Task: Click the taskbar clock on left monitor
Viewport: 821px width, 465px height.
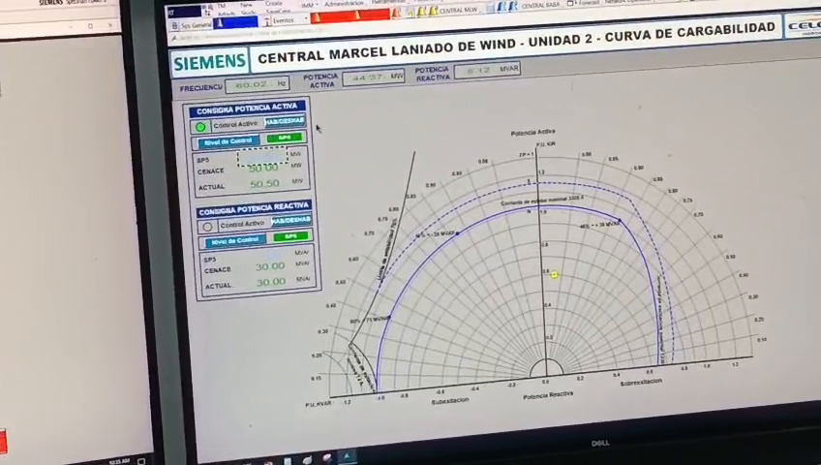Action: pos(120,461)
